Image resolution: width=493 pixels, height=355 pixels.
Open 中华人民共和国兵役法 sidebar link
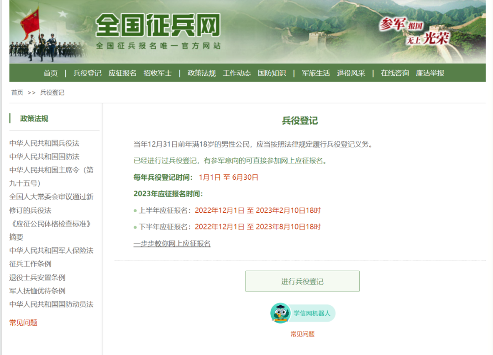pyautogui.click(x=44, y=143)
